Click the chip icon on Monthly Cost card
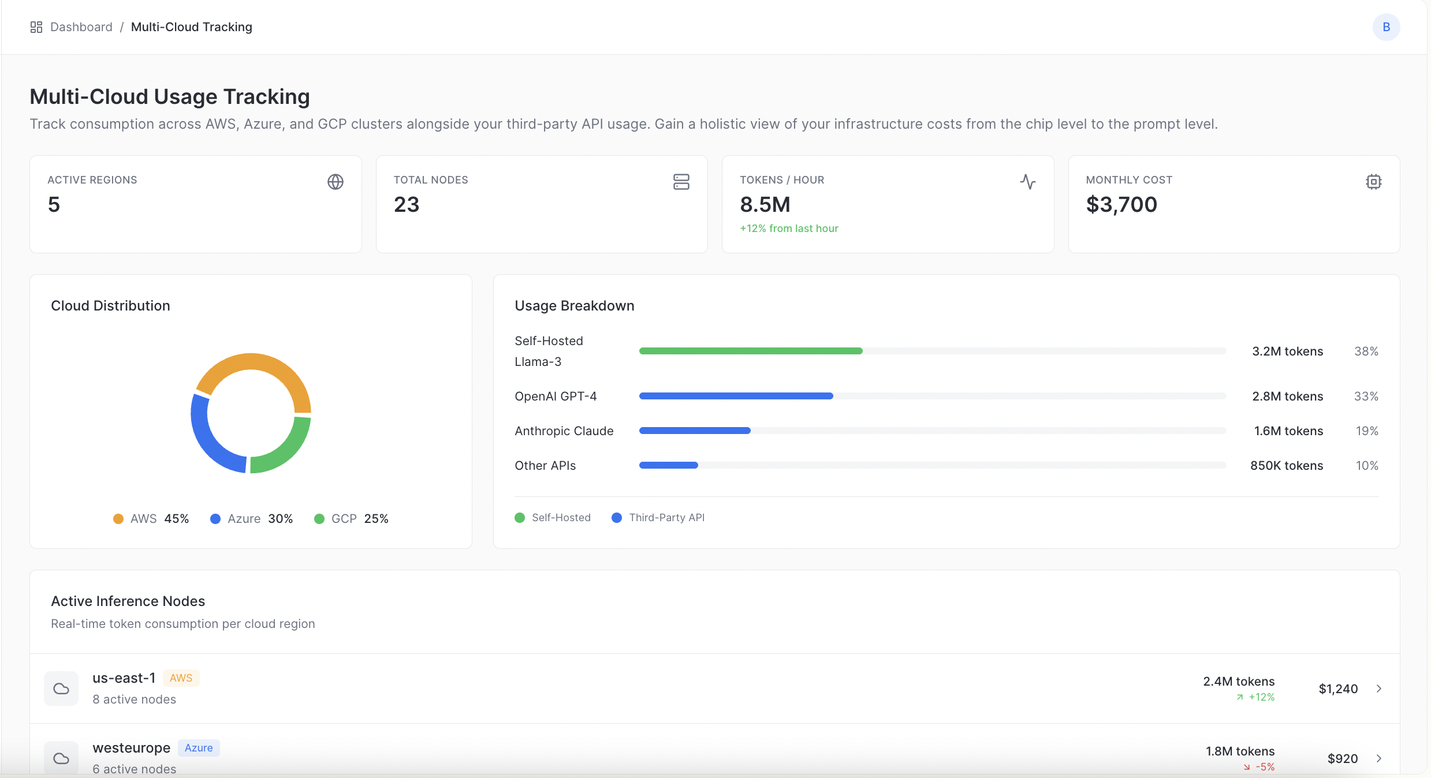 [x=1373, y=182]
